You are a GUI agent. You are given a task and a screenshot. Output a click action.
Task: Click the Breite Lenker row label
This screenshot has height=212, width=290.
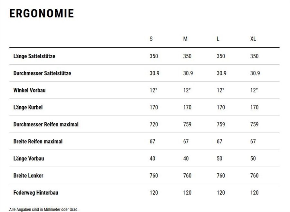tap(28, 175)
